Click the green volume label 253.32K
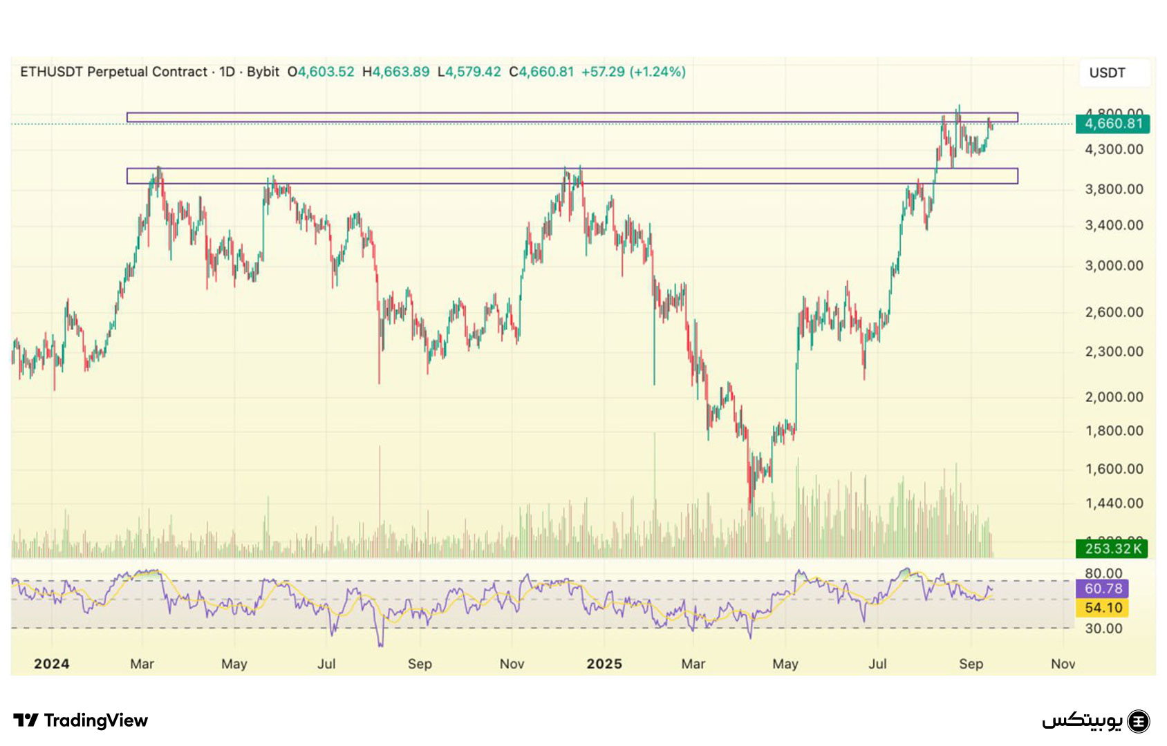This screenshot has width=1167, height=746. 1112,549
